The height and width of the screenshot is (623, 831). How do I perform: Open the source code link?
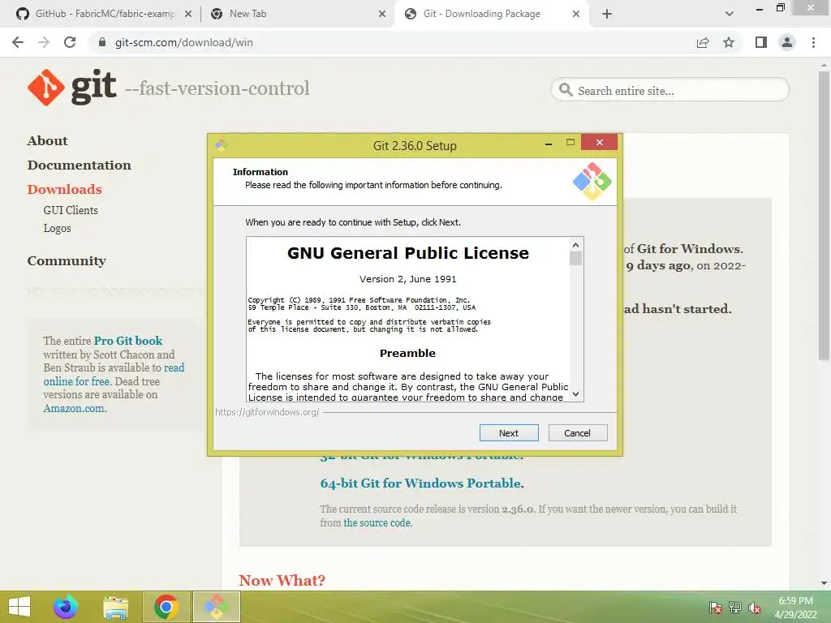pyautogui.click(x=377, y=523)
